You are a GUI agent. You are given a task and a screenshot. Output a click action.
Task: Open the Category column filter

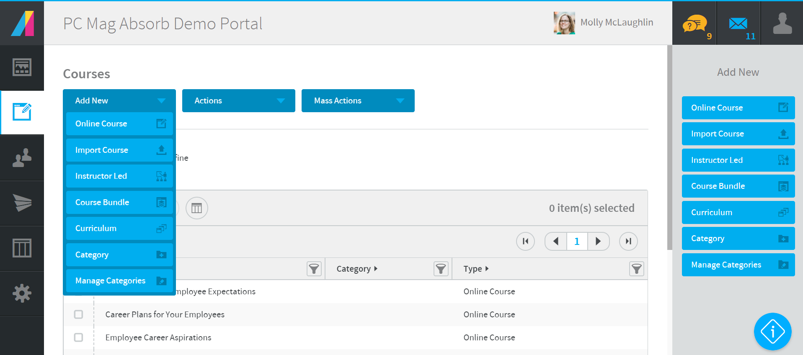tap(441, 269)
